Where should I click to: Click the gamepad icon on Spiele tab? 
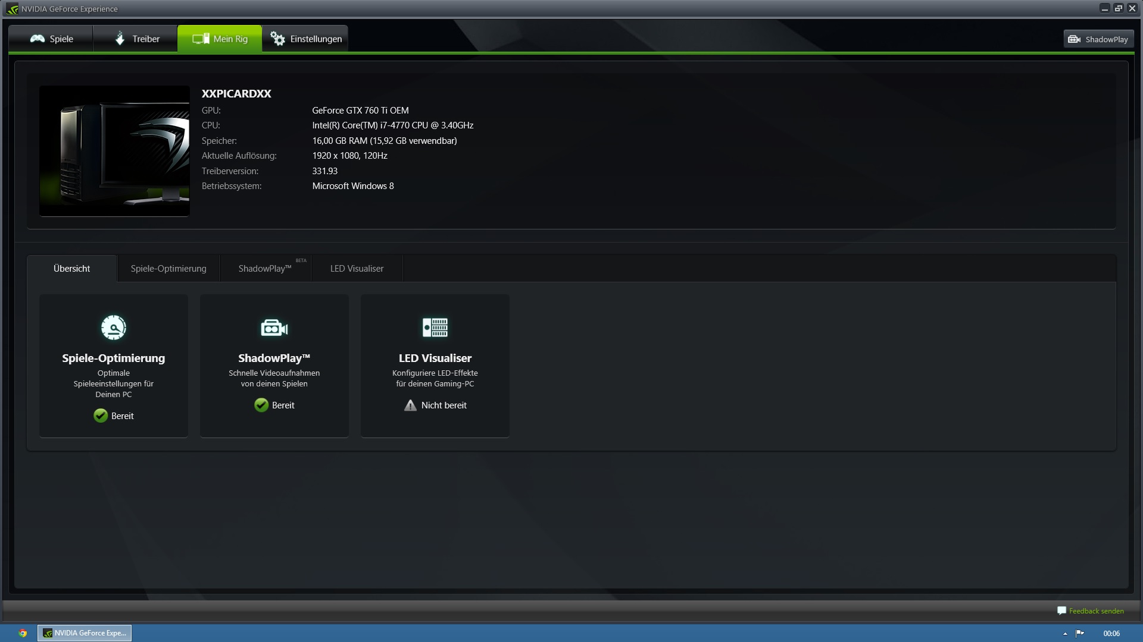[x=38, y=39]
